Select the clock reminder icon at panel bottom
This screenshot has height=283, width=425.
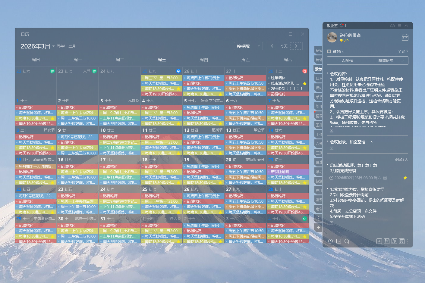pos(331,241)
